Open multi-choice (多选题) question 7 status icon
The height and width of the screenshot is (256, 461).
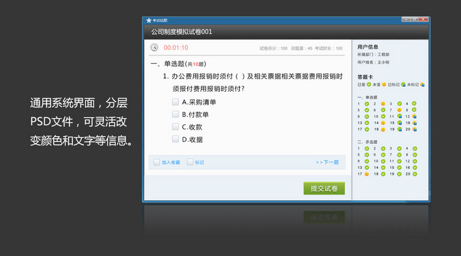coord(400,155)
